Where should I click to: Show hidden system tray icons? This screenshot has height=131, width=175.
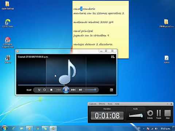click(x=144, y=129)
